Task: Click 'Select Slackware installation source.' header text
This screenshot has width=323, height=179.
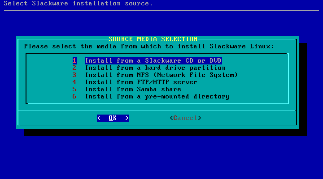Action: [78, 4]
